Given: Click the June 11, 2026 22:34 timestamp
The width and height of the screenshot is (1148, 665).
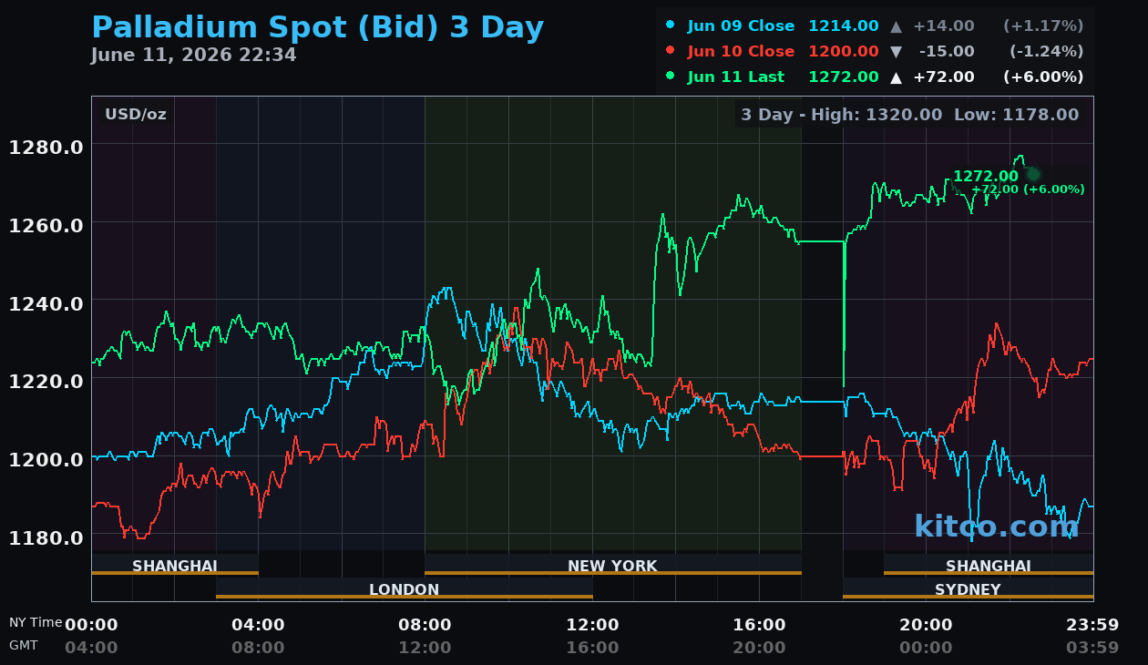Looking at the screenshot, I should pos(193,56).
